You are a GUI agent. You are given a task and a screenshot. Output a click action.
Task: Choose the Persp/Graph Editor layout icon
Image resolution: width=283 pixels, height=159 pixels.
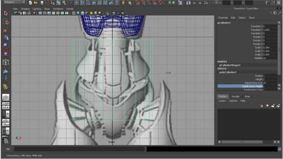click(6, 123)
